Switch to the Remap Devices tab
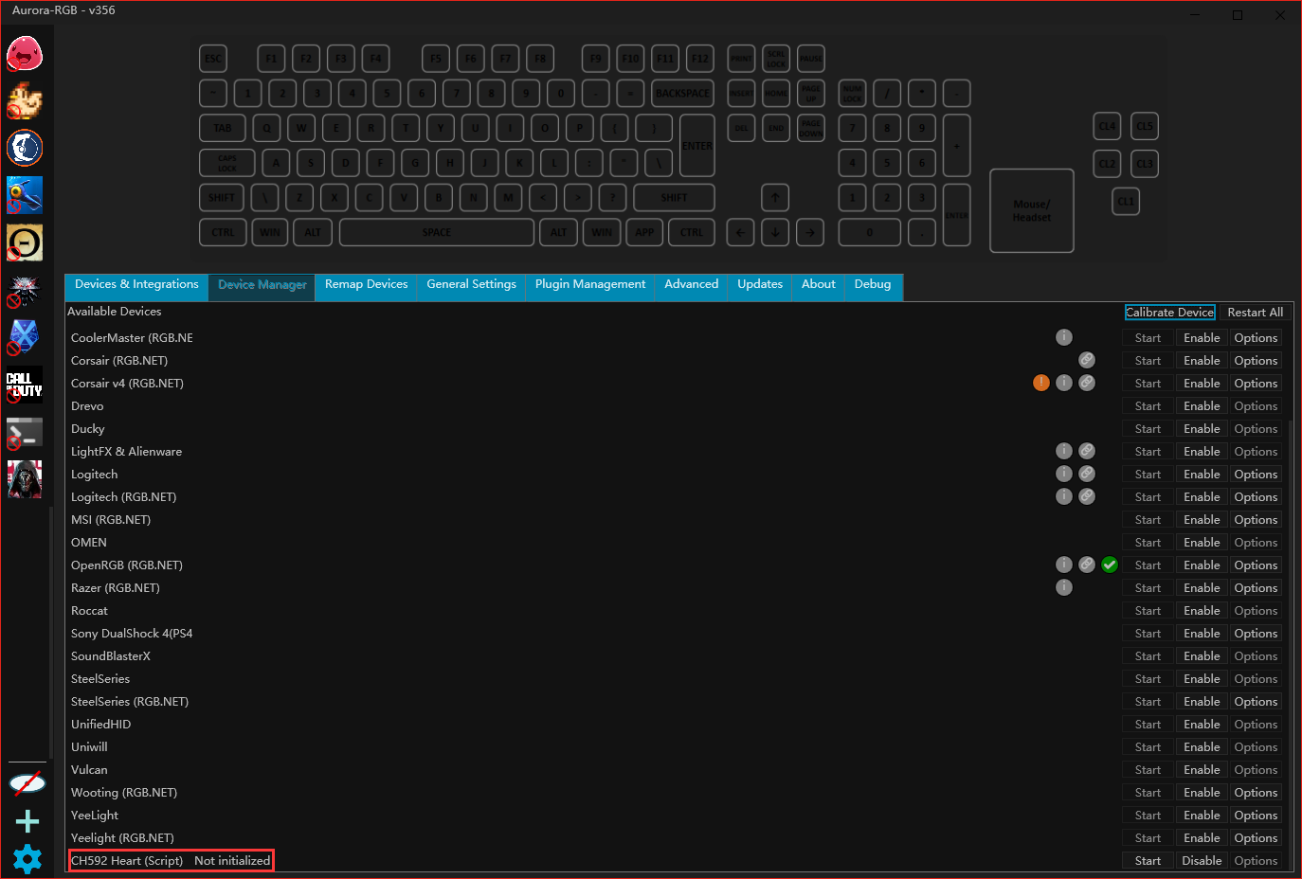Viewport: 1302px width, 879px height. [366, 284]
